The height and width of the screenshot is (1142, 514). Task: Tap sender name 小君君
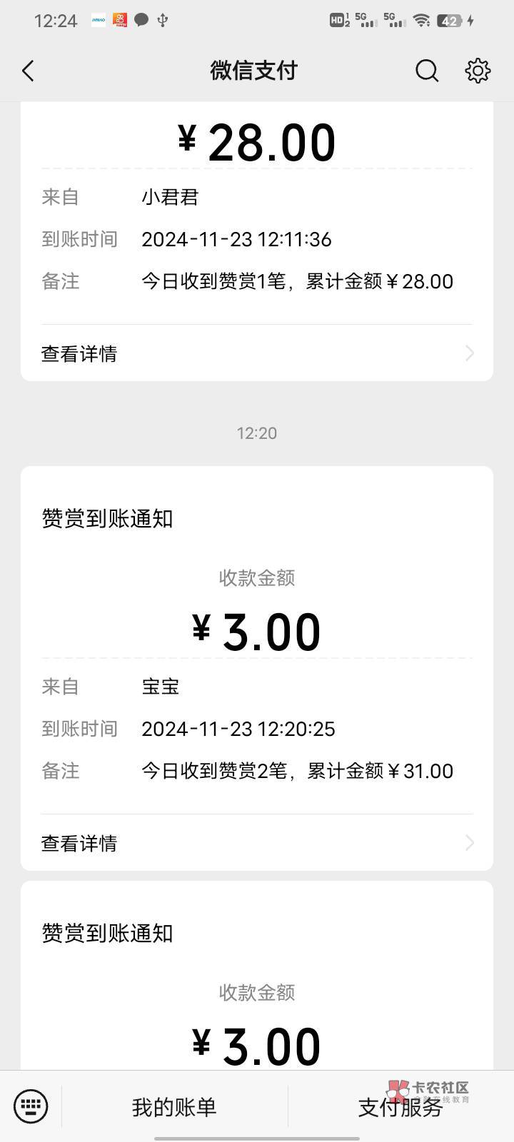pos(170,197)
